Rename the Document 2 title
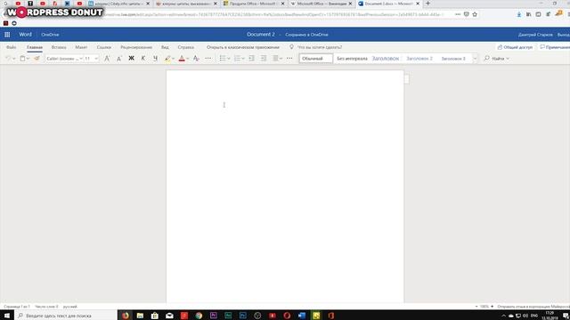Viewport: 570px width, 320px height. click(261, 35)
